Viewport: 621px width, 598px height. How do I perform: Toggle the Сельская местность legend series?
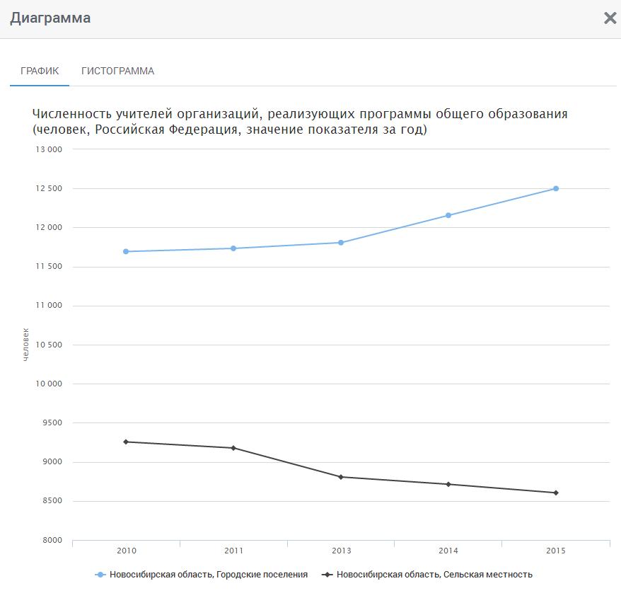click(434, 575)
